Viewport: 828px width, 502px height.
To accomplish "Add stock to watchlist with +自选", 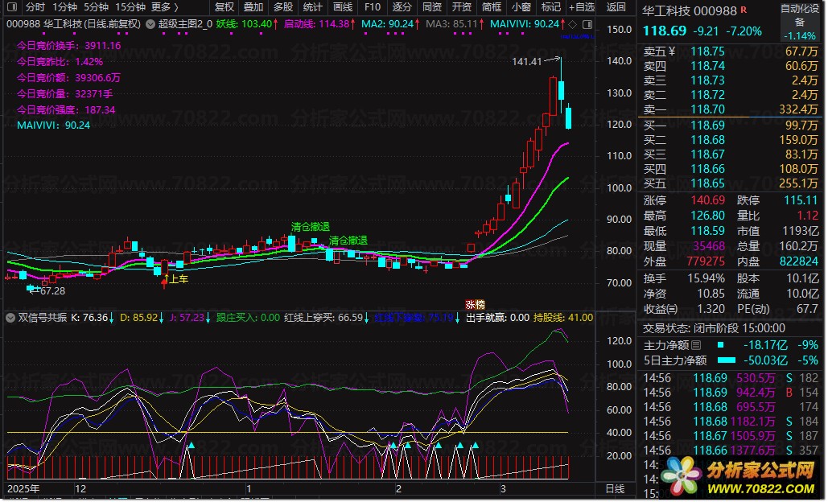I will click(582, 7).
